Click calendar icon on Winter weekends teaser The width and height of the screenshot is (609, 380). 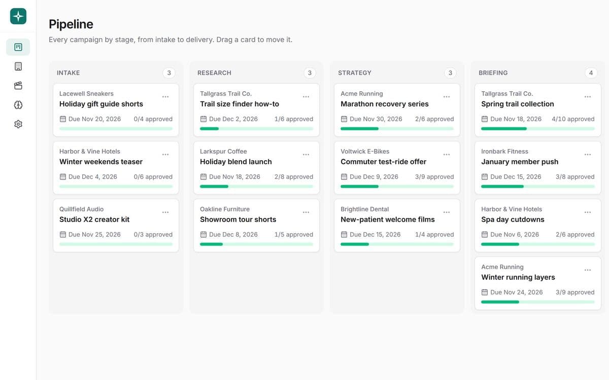(63, 177)
